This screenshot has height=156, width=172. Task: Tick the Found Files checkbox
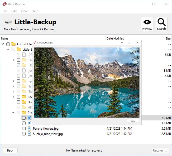8,44
